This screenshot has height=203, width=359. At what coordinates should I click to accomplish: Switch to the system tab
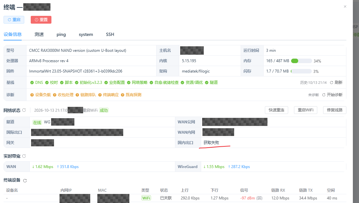pyautogui.click(x=86, y=34)
